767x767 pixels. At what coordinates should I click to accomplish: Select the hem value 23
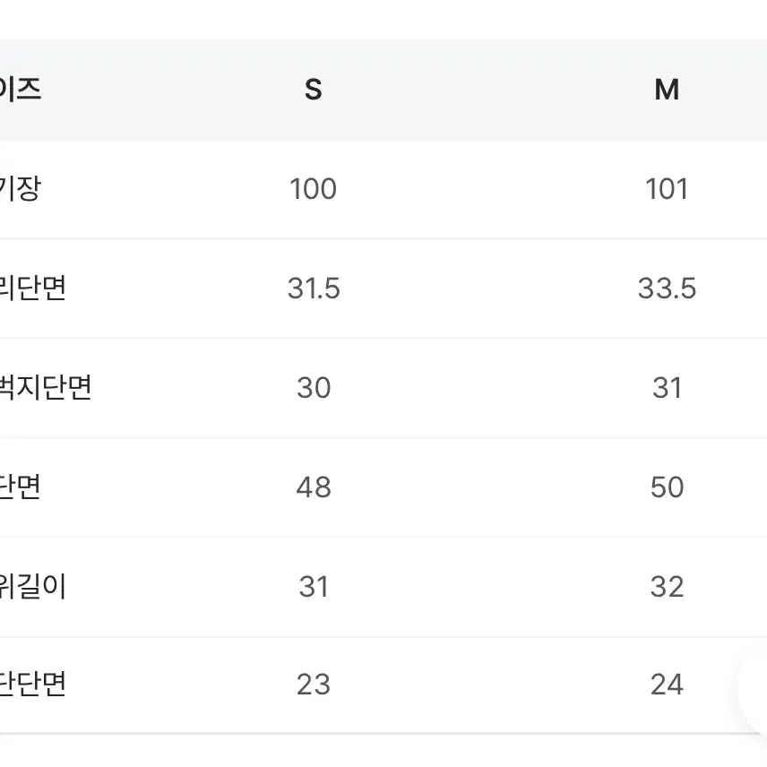314,685
